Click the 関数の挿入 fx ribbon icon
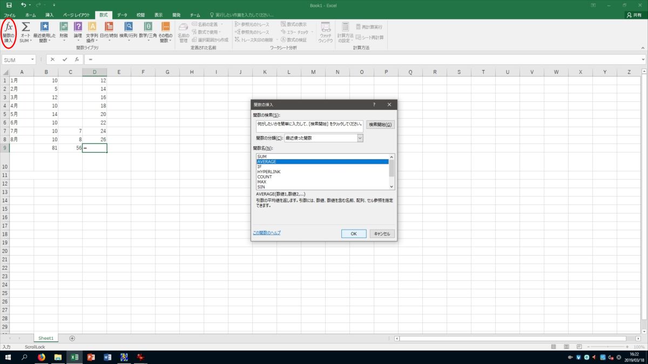The width and height of the screenshot is (648, 364). [x=9, y=32]
